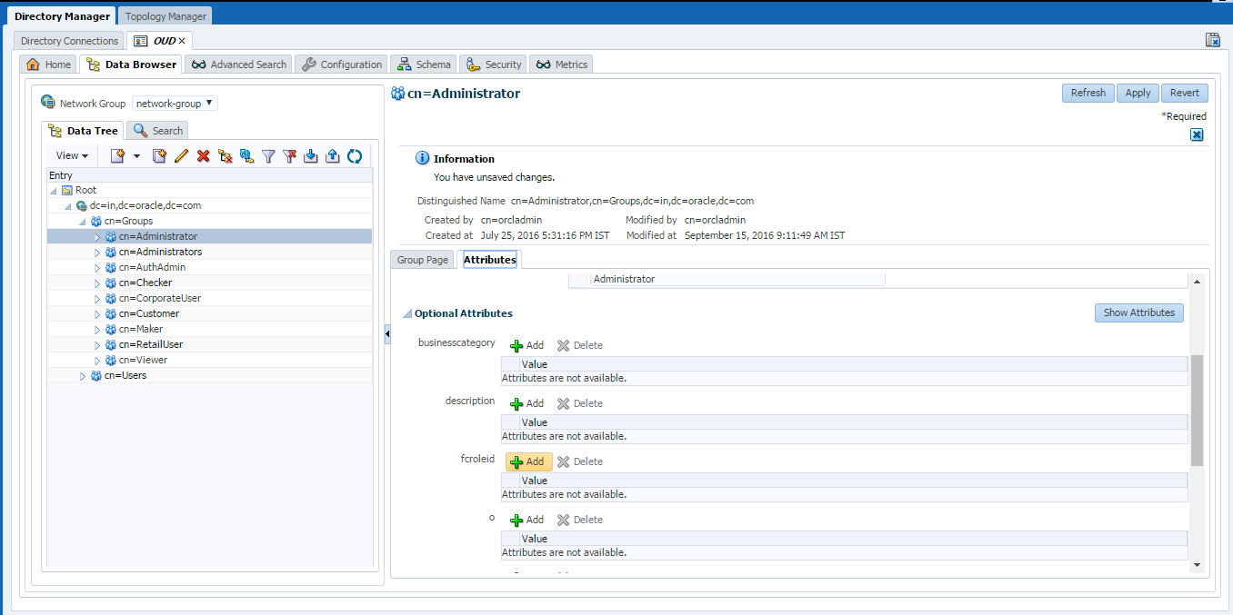Switch to the Search tab beside Data Tree
1233x615 pixels.
tap(158, 131)
